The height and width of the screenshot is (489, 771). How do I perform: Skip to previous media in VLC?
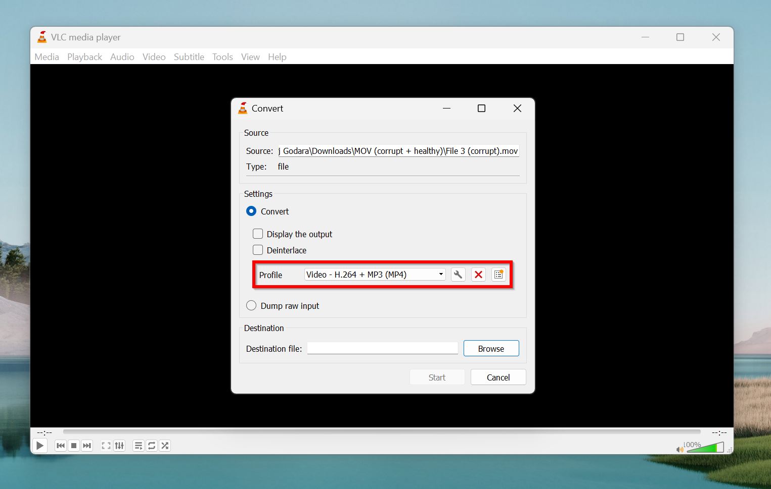coord(61,446)
